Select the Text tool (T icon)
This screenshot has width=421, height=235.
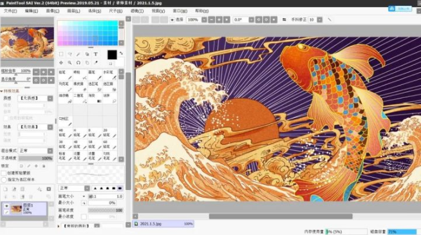coord(95,54)
